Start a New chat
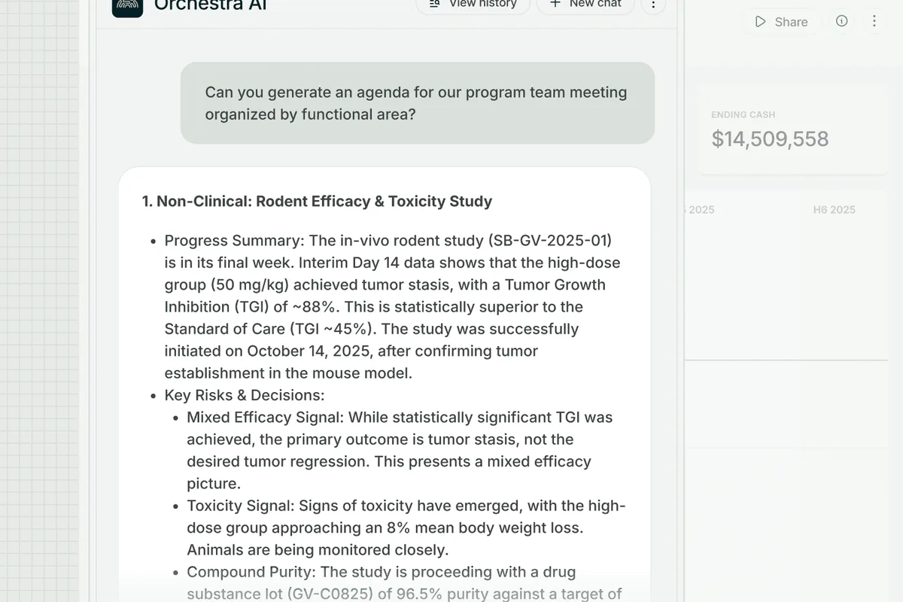 [585, 5]
